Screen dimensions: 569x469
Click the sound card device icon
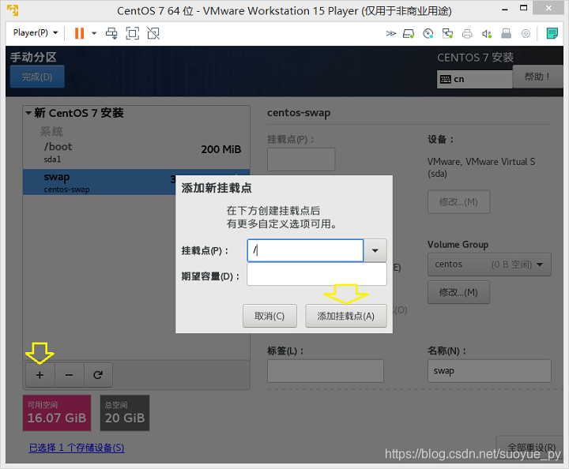[x=487, y=34]
